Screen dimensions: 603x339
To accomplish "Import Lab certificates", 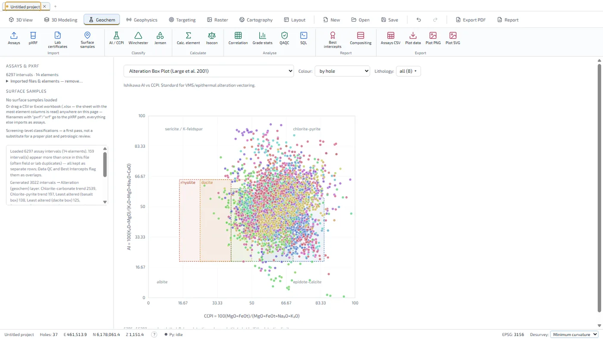I will (x=58, y=40).
